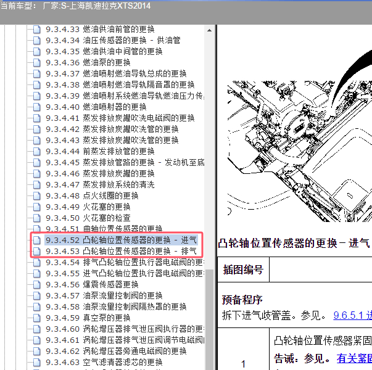Click page icon beside 9.3.4.56 爆震传感器更换
This screenshot has height=370, width=372.
[37, 284]
